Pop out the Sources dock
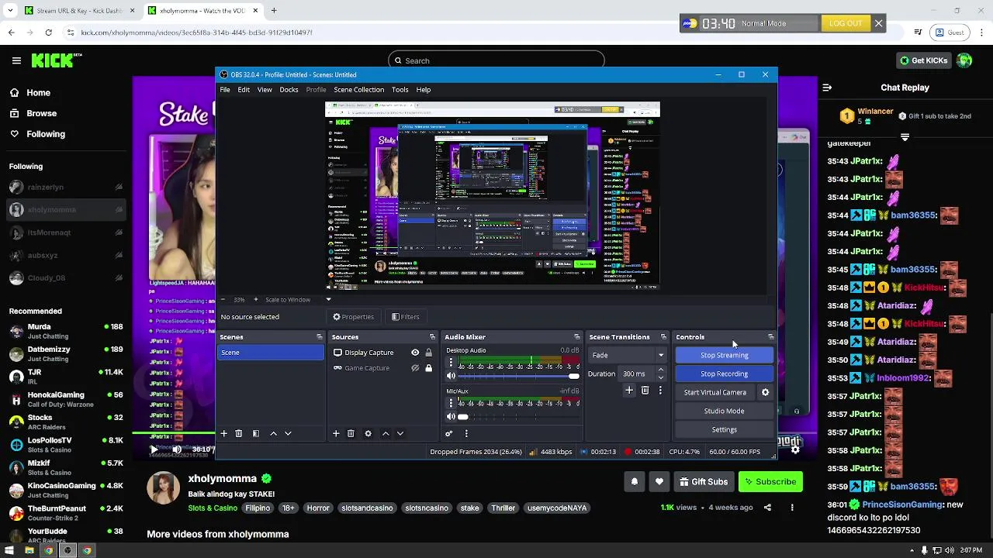Image resolution: width=993 pixels, height=558 pixels. (x=433, y=337)
